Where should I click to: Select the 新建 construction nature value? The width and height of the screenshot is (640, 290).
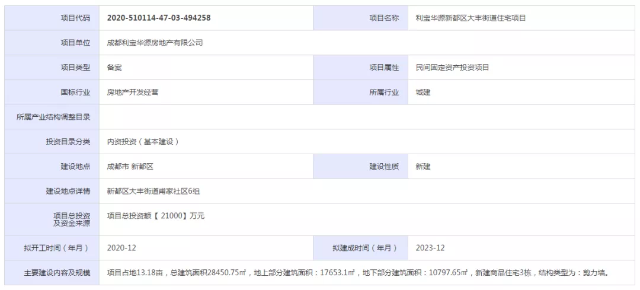pyautogui.click(x=423, y=167)
